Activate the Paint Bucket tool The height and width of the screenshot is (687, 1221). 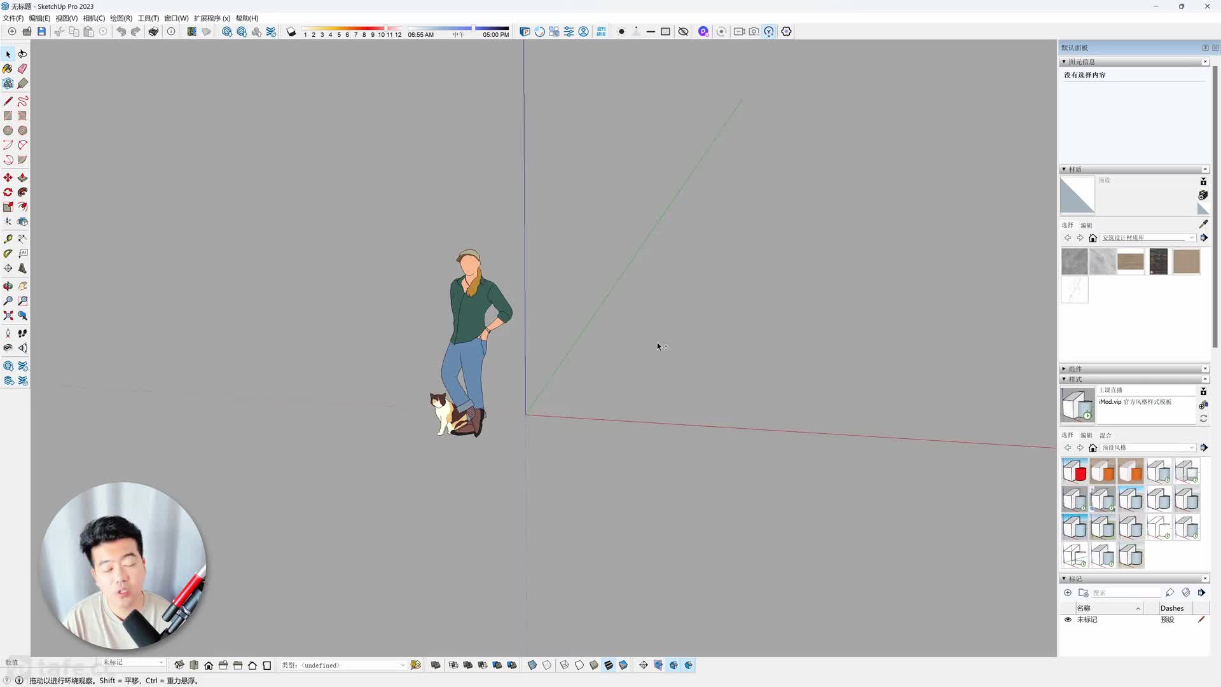(x=8, y=69)
